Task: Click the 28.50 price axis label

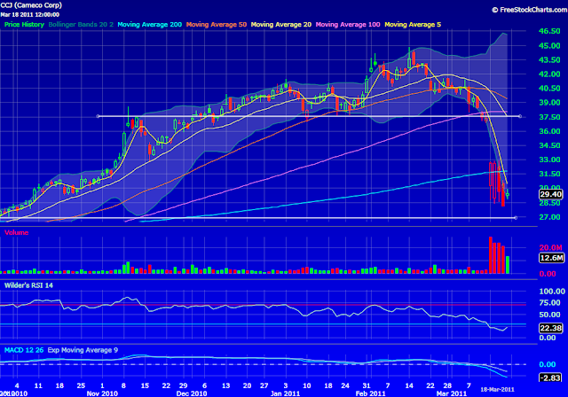Action: (x=549, y=203)
